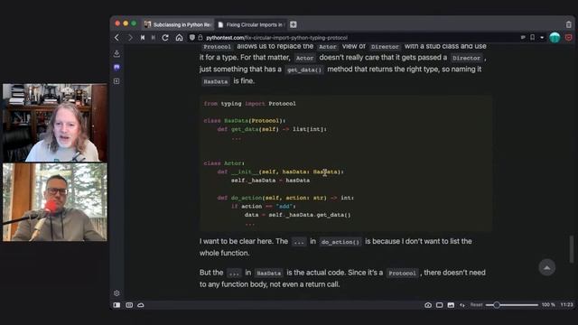Click the page vertical scrollbar
The width and height of the screenshot is (578, 325).
(572, 249)
